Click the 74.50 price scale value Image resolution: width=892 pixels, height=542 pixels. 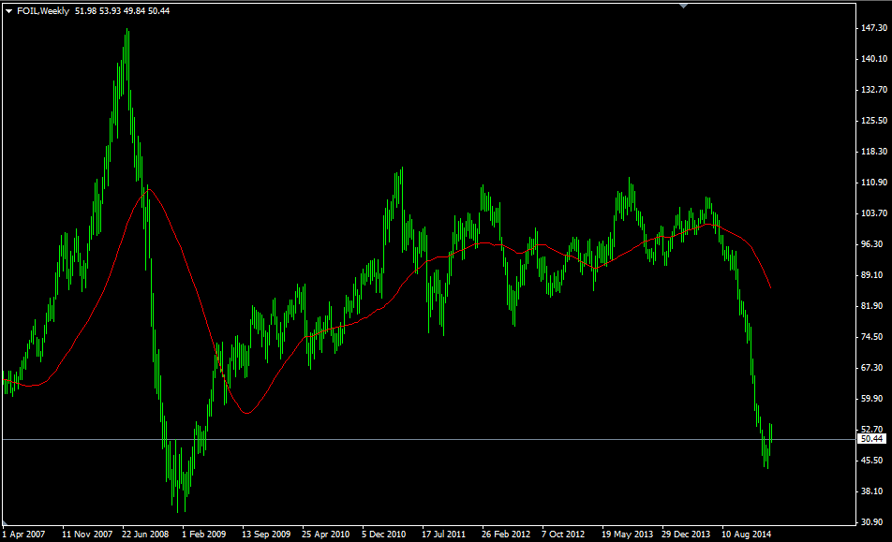point(874,337)
